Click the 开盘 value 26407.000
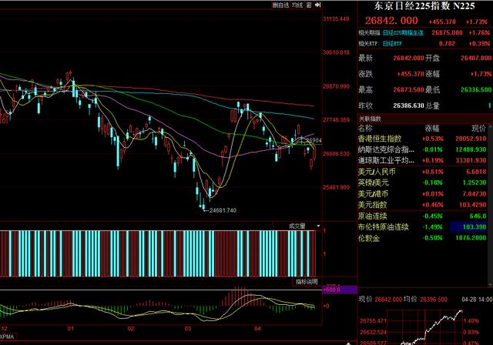 (x=476, y=58)
